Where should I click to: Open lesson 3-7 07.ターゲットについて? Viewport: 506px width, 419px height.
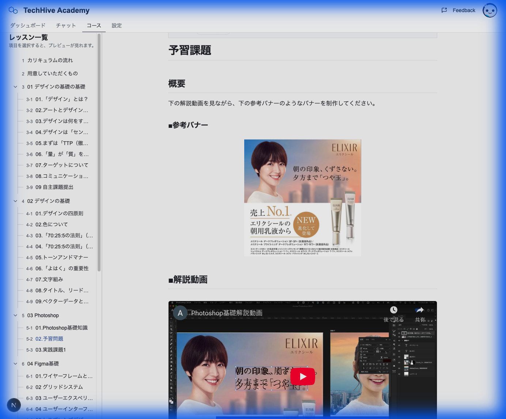pyautogui.click(x=61, y=165)
